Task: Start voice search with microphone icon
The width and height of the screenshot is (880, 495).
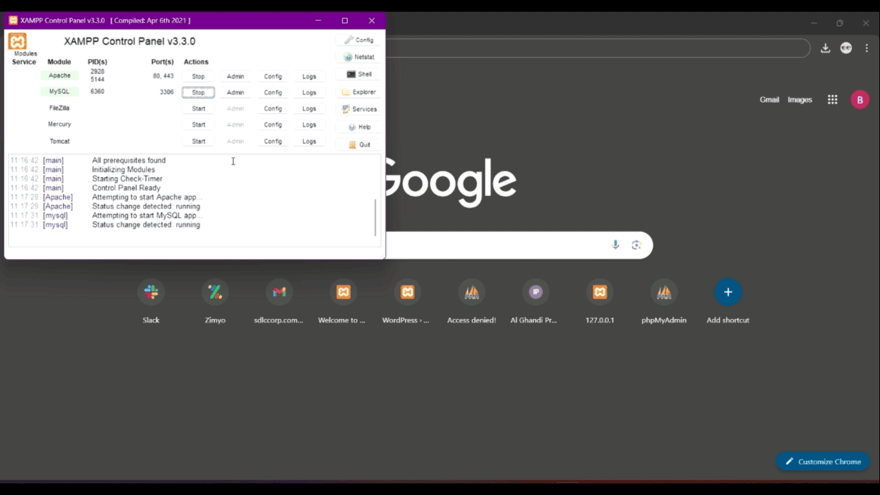Action: click(615, 245)
